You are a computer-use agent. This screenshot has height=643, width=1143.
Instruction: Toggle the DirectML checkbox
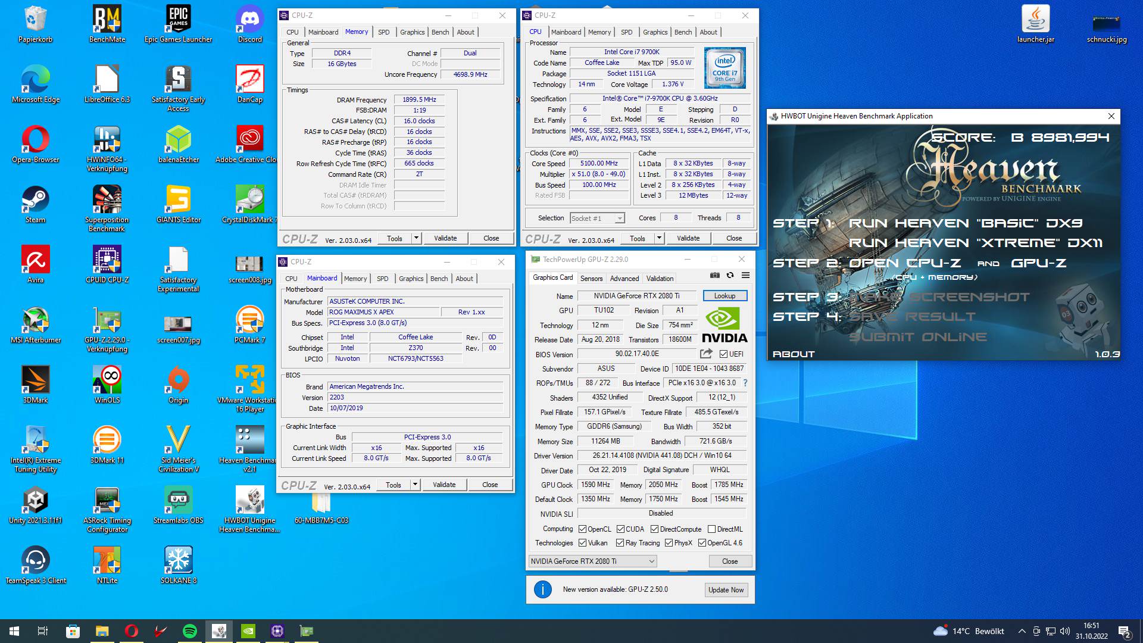pos(711,529)
